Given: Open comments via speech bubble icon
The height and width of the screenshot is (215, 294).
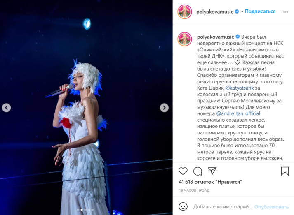Looking at the screenshot, I should (198, 171).
